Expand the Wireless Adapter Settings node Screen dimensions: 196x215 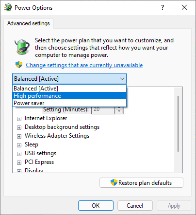(x=19, y=136)
